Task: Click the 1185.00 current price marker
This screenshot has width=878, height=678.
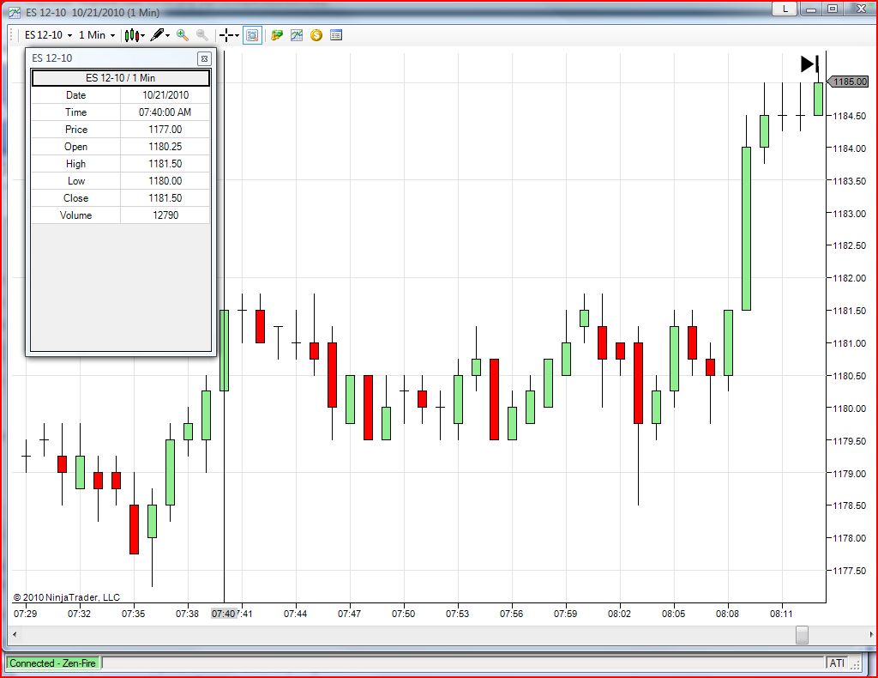Action: 848,82
